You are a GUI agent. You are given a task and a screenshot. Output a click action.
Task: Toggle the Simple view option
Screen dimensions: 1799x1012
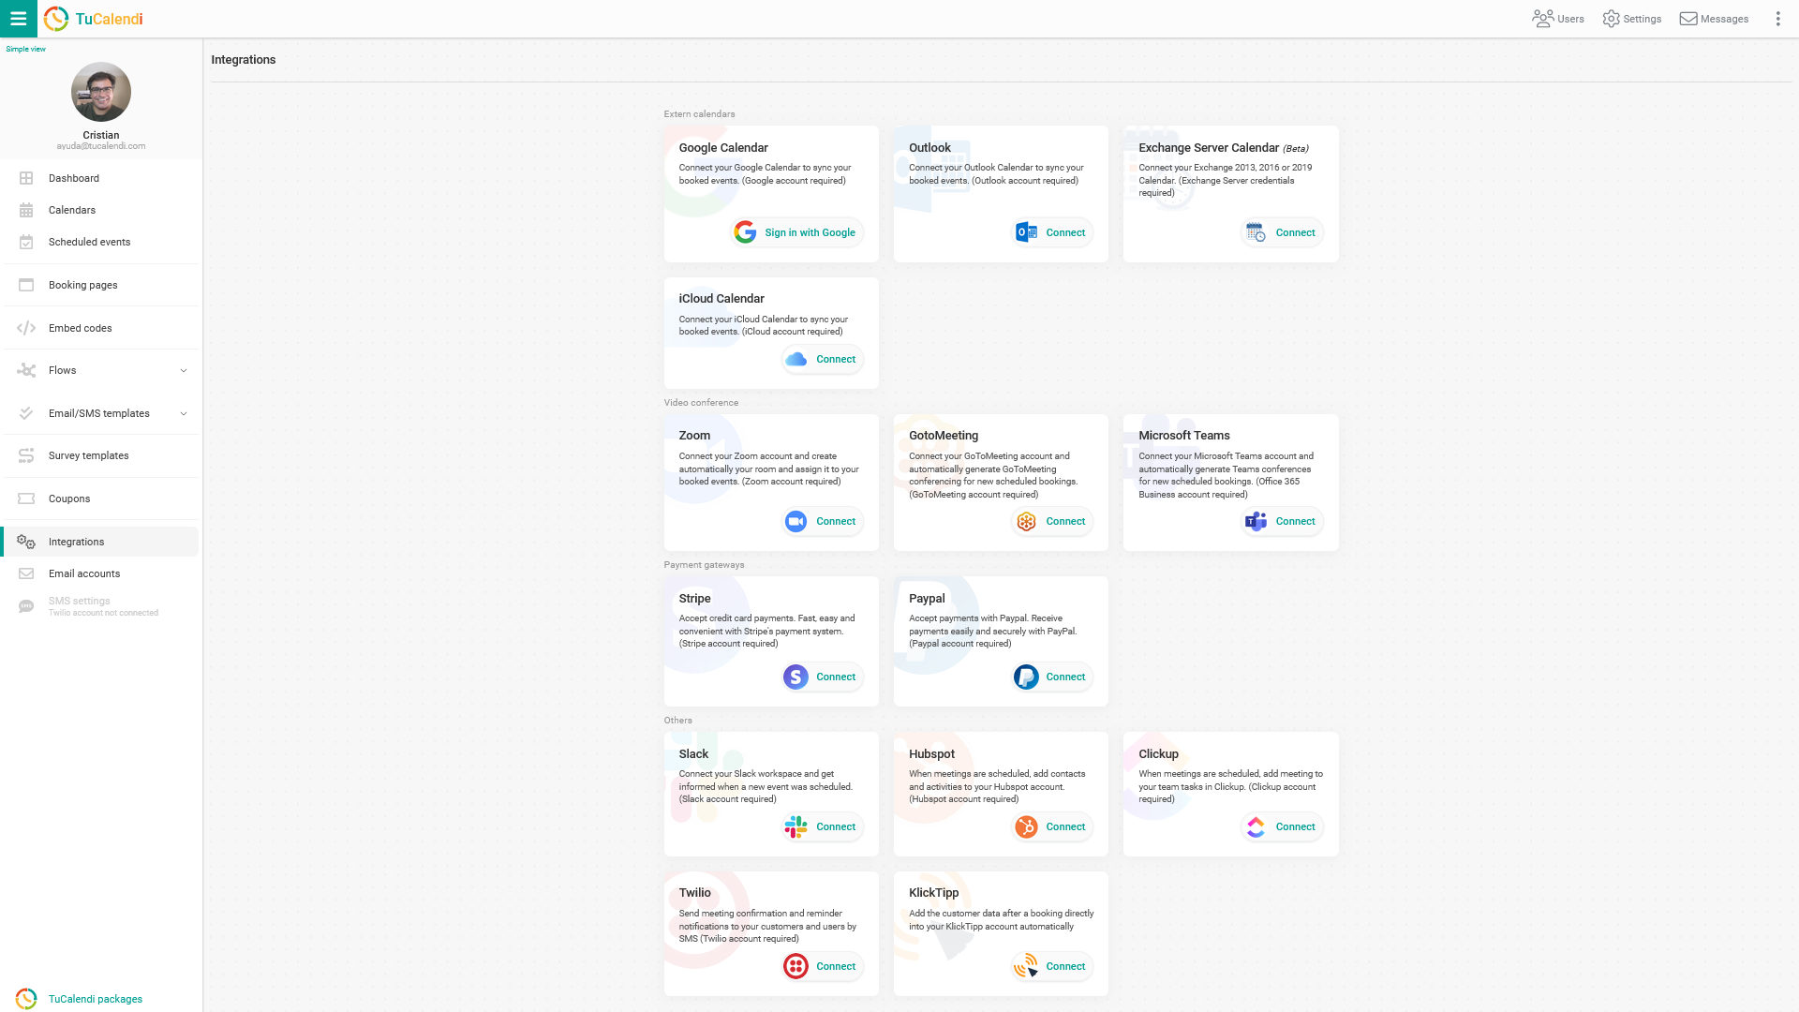tap(24, 48)
